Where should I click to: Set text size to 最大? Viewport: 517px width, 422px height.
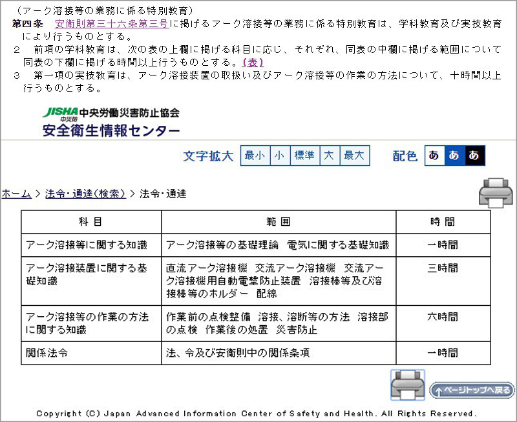click(x=354, y=156)
